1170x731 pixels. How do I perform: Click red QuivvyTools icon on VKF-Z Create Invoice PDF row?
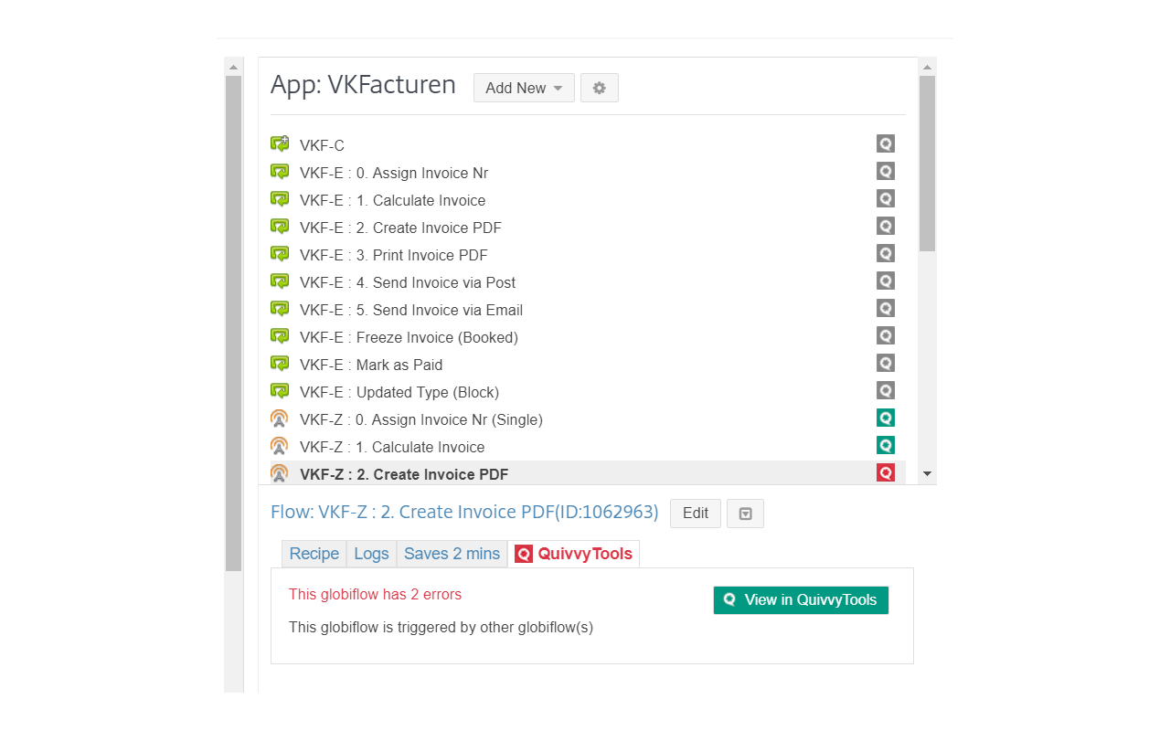[x=886, y=472]
